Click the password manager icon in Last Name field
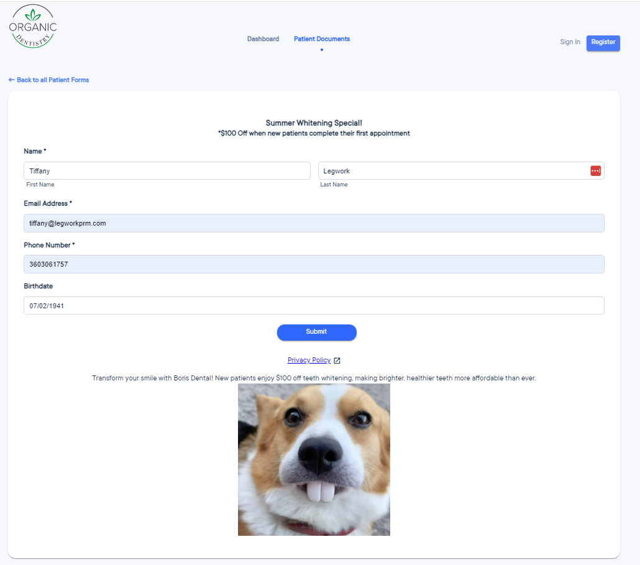 coord(595,171)
